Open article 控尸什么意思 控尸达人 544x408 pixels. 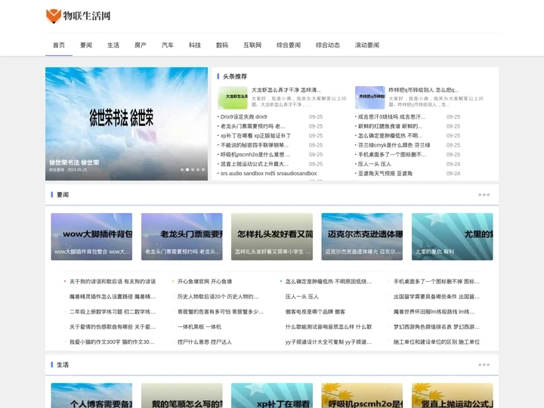(204, 342)
